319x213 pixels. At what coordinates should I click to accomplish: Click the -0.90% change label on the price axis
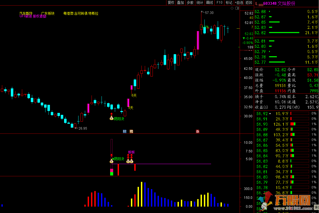248,43
